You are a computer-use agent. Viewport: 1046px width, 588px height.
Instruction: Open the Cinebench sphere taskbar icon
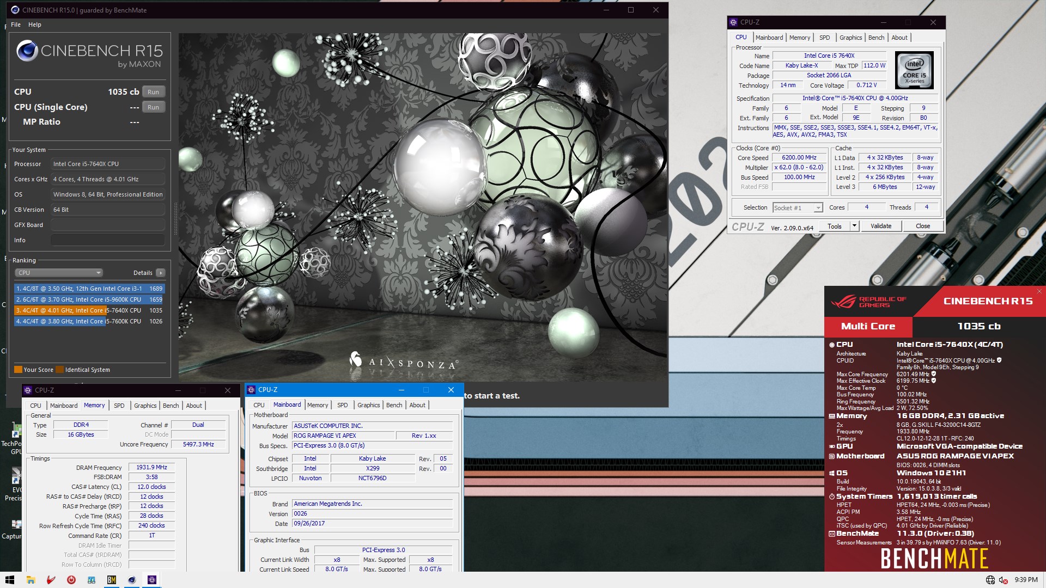(x=131, y=580)
